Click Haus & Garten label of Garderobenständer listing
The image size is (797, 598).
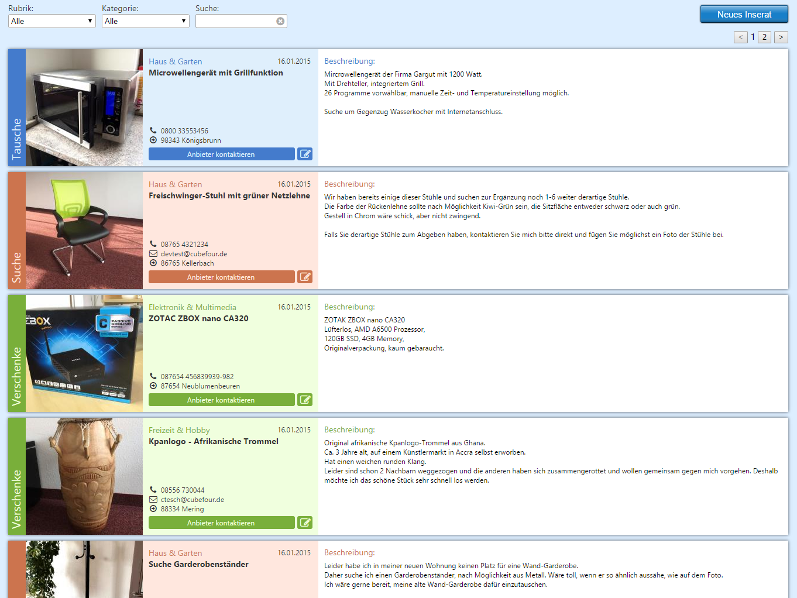point(176,553)
